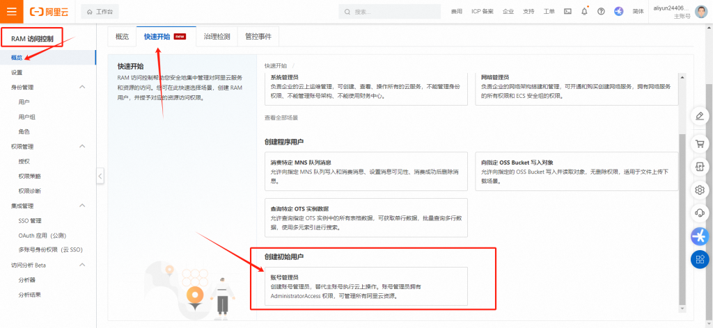
Task: Open the shopping cart side icon
Action: tap(700, 144)
